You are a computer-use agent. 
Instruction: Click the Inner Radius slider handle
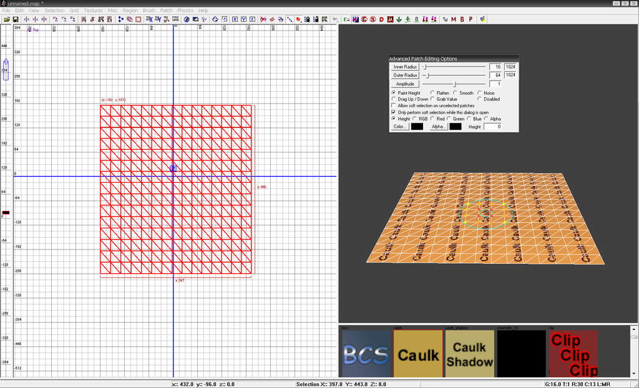424,67
